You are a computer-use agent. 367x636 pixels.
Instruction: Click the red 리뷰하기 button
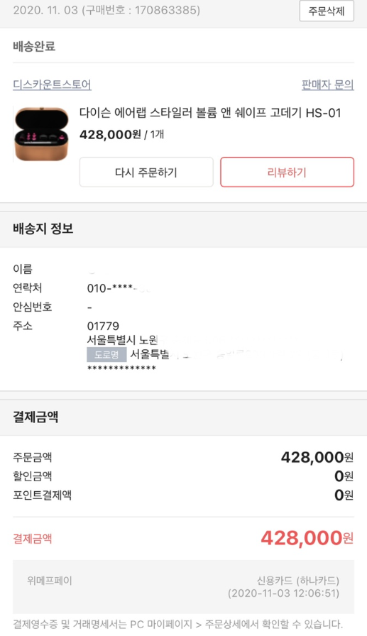coord(287,172)
